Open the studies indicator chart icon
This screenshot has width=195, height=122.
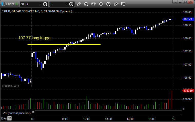[x=86, y=4]
